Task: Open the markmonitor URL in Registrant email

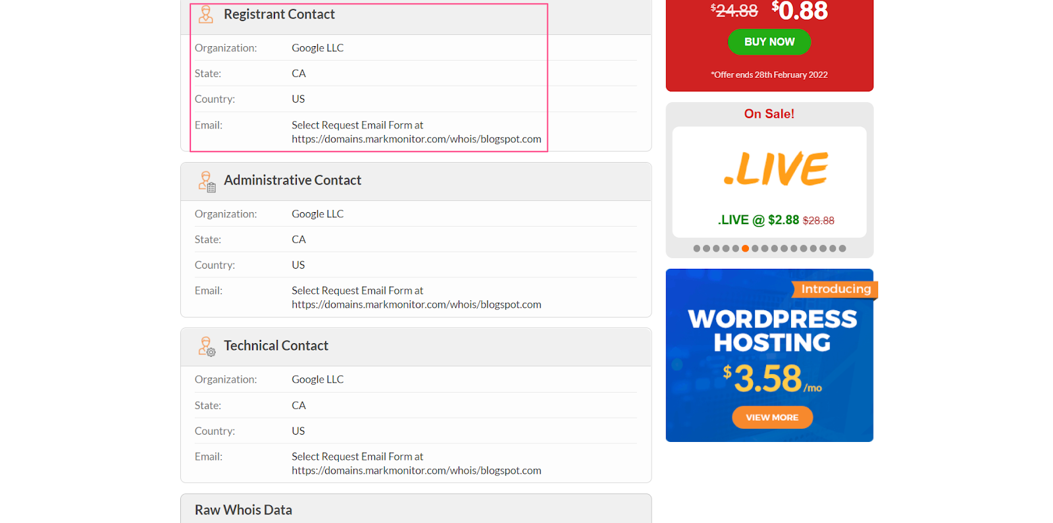Action: [416, 139]
